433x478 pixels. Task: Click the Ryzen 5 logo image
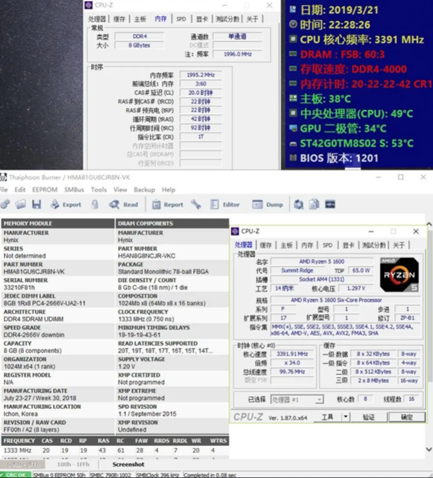coord(399,275)
